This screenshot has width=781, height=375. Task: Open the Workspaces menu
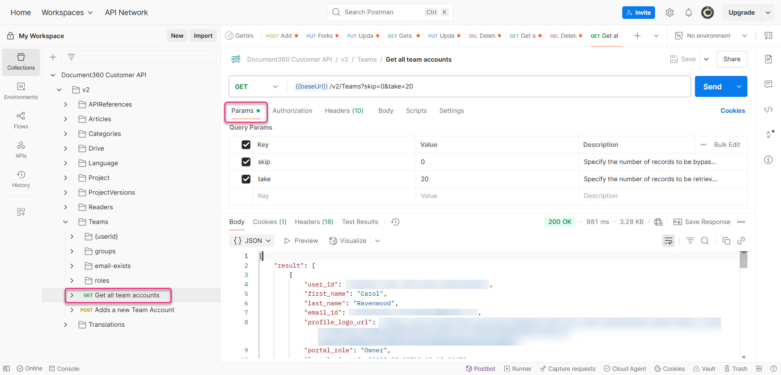67,13
